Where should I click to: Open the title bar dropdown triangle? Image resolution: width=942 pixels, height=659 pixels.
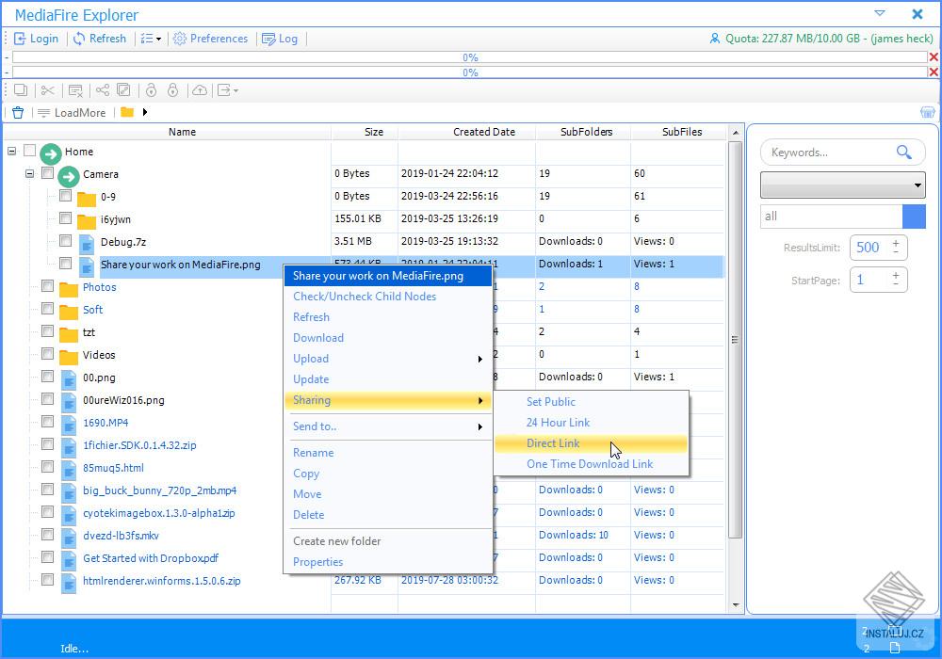pos(880,13)
